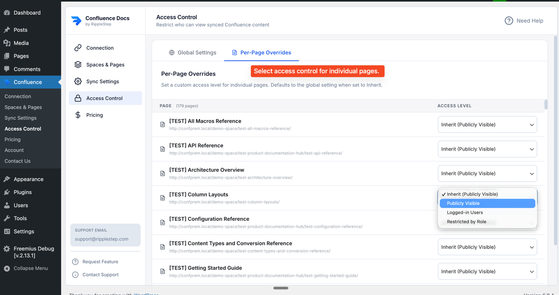Click the Tools wrench icon
The height and width of the screenshot is (295, 559).
pos(7,218)
